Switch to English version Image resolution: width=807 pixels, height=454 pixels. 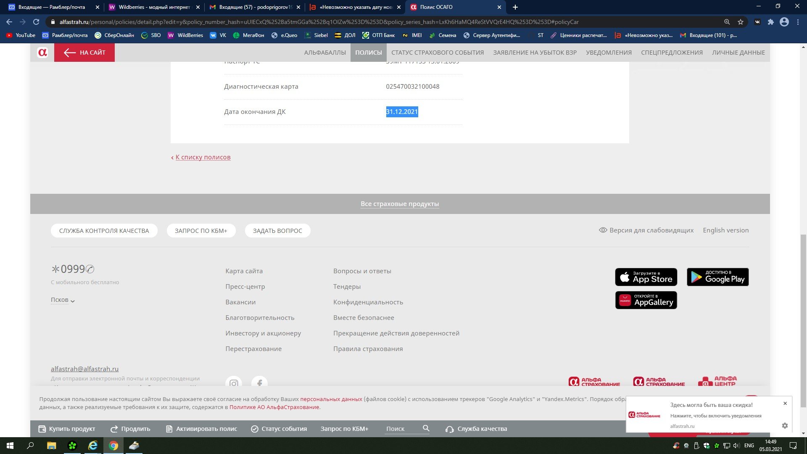[x=726, y=230]
